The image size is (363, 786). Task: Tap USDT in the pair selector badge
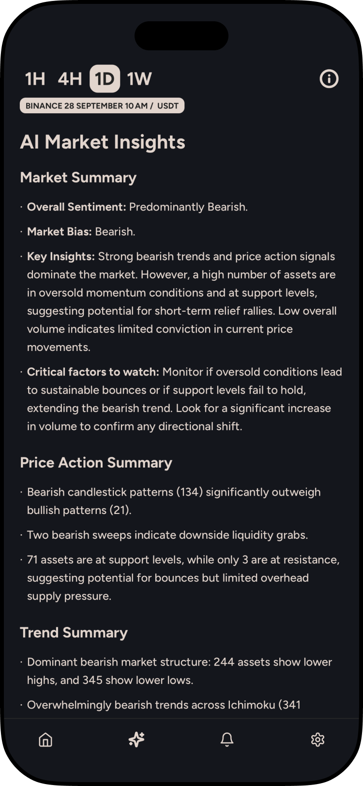(x=167, y=106)
